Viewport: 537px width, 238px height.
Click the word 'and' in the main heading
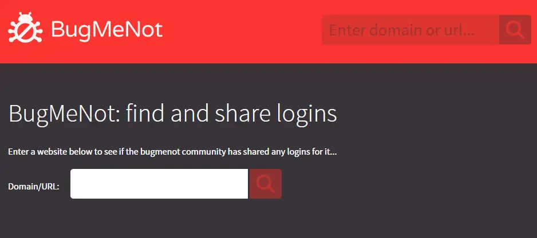coord(189,114)
